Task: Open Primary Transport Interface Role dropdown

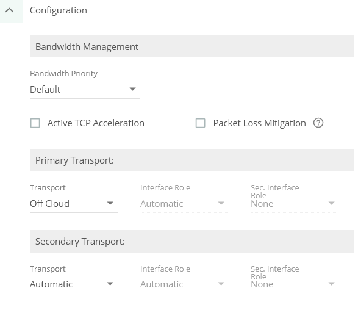Action: (x=184, y=204)
